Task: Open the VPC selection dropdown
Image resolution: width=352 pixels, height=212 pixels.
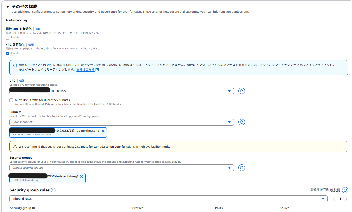Action: pyautogui.click(x=122, y=91)
